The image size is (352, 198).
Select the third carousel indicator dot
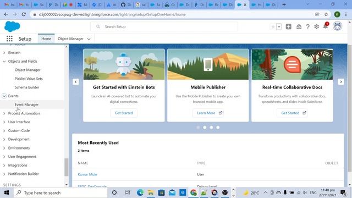coord(211,128)
